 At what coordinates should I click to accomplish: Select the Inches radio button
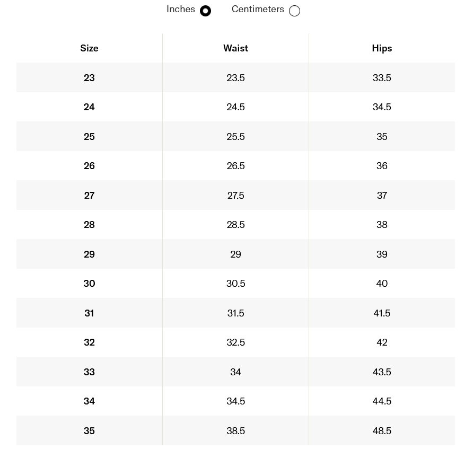tap(205, 11)
